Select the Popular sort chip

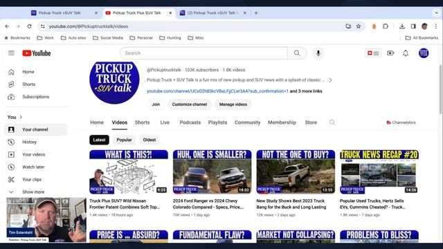124,140
